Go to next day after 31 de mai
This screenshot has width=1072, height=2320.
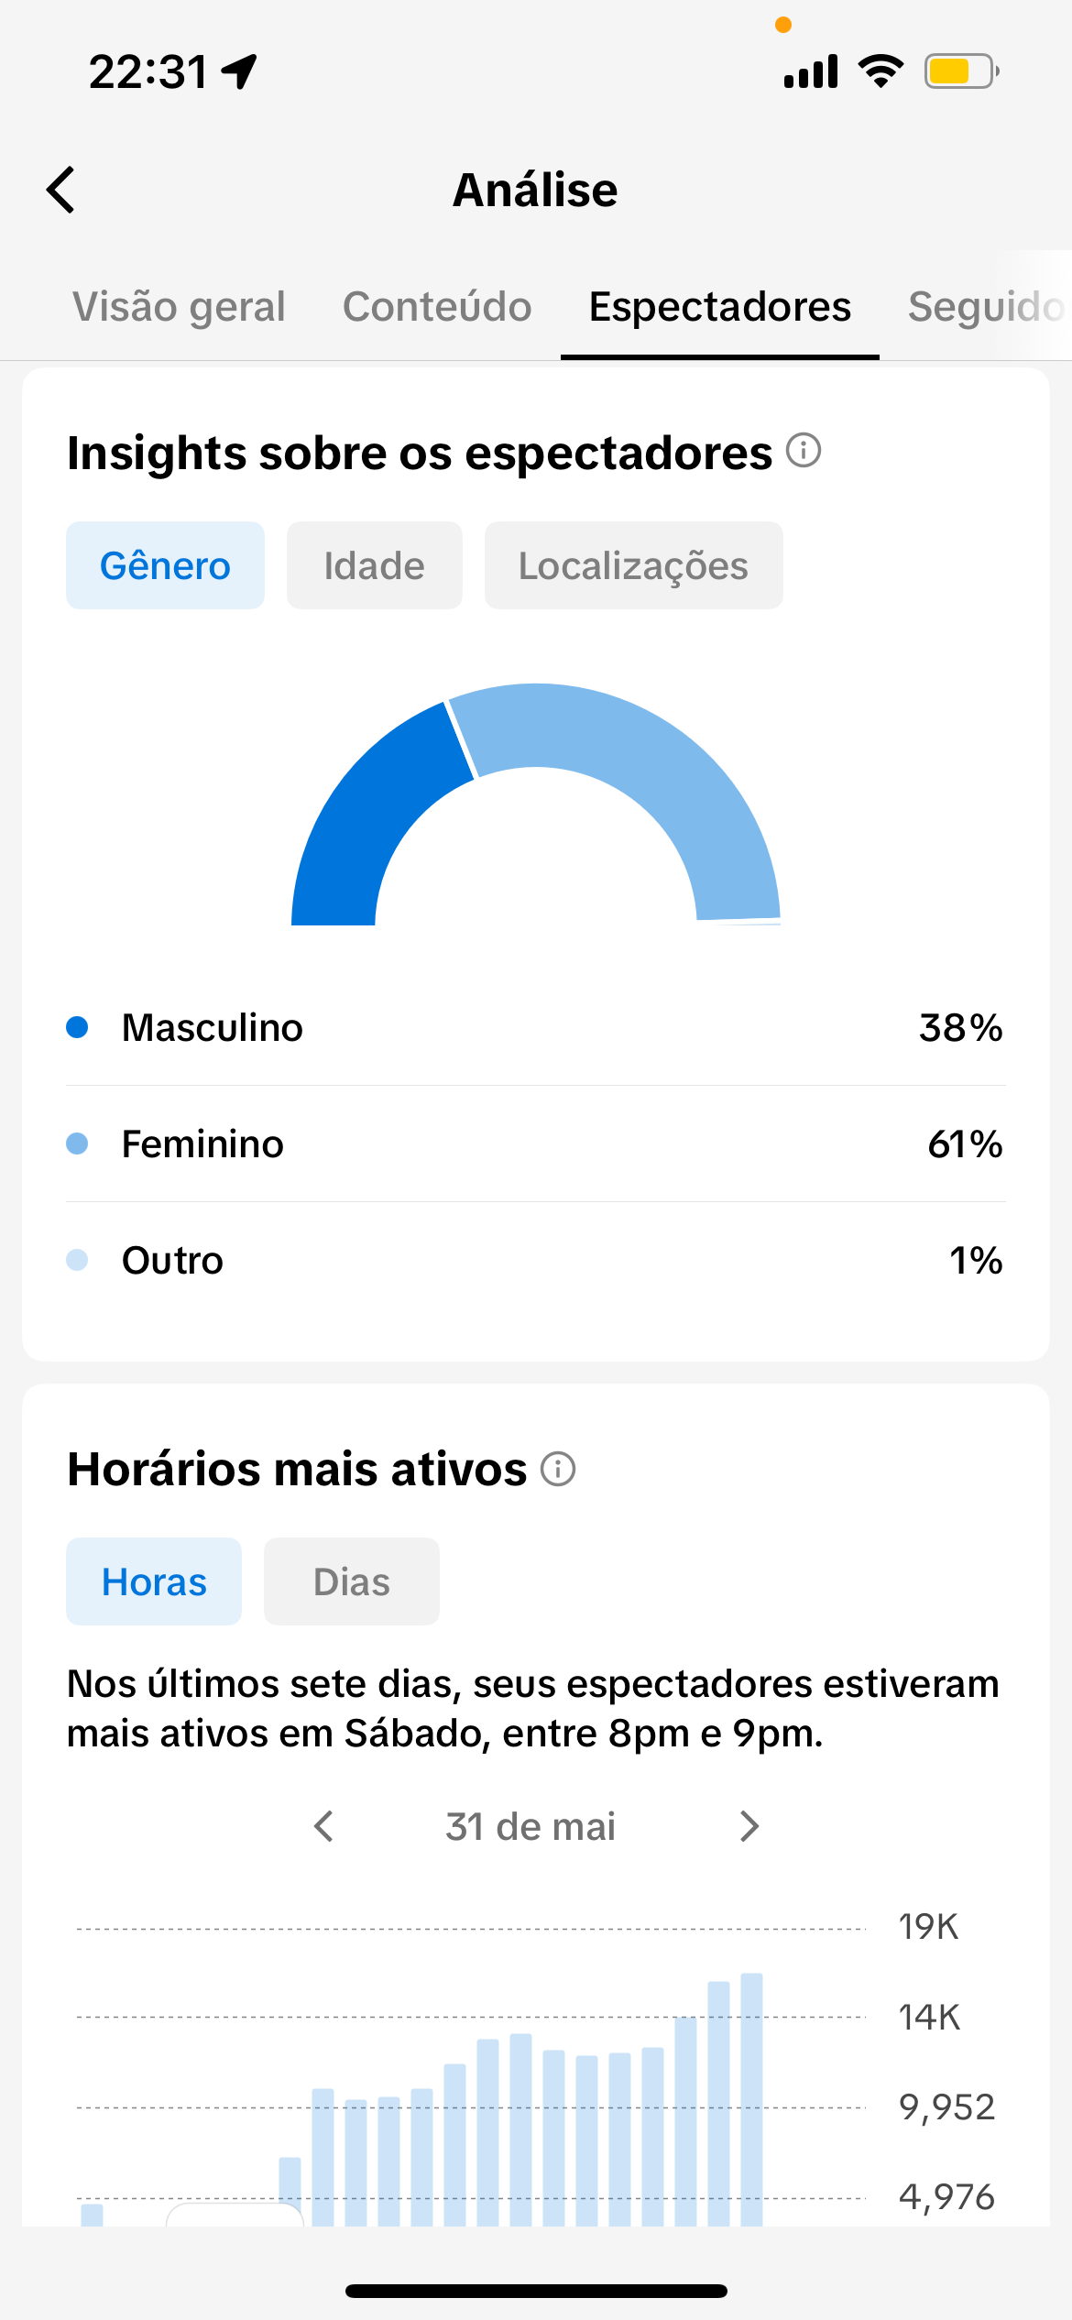pyautogui.click(x=749, y=1826)
